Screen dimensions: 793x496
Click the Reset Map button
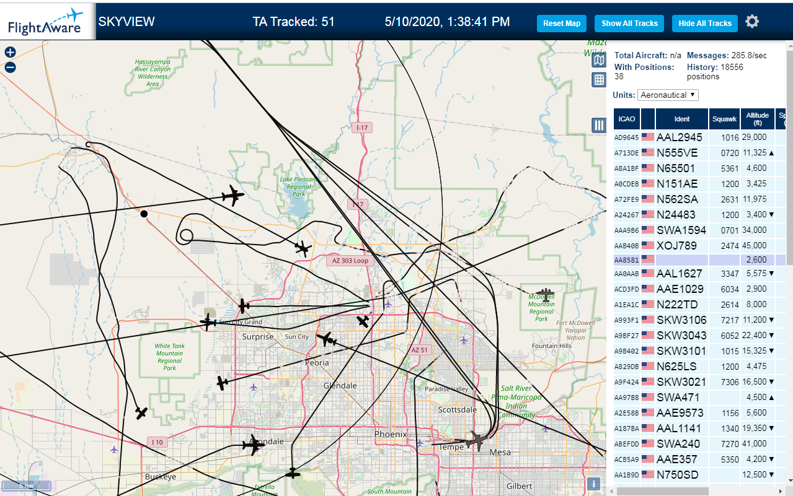(562, 24)
